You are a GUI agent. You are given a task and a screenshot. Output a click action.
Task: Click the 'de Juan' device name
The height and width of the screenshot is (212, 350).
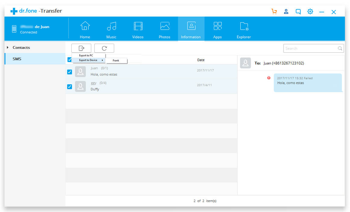[42, 27]
